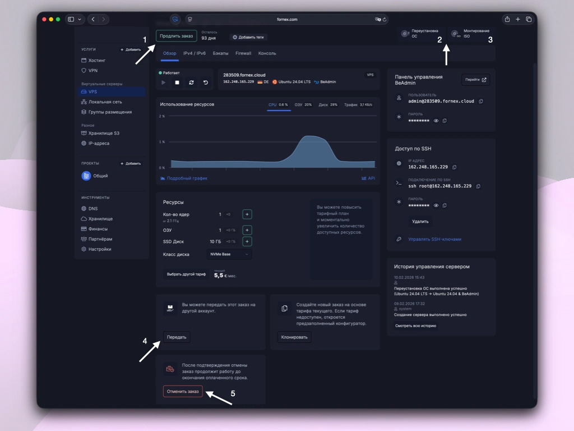Image resolution: width=574 pixels, height=431 pixels.
Task: Increase 'Кол-во ядер' with plus button
Action: [x=247, y=214]
